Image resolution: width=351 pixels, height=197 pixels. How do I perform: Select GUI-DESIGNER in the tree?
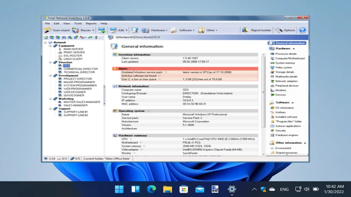click(x=74, y=95)
